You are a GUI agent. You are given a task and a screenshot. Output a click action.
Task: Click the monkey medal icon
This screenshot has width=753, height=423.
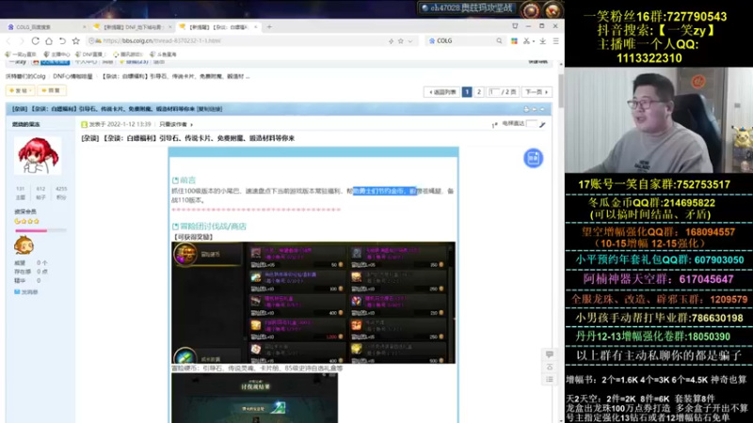(x=24, y=245)
